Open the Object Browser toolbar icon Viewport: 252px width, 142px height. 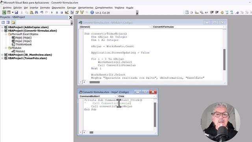(82, 12)
